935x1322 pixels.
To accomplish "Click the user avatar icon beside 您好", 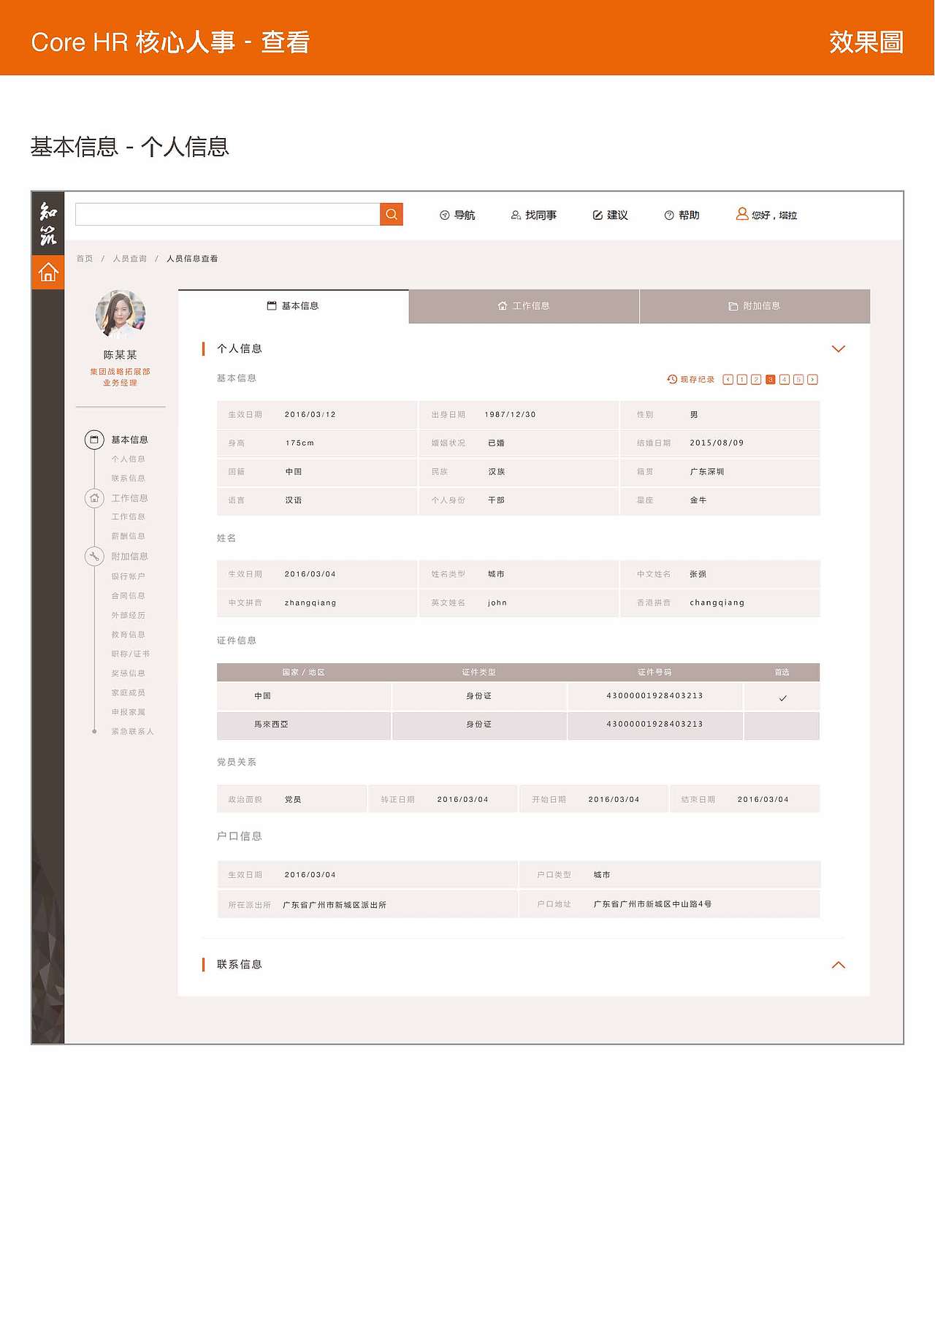I will 742,214.
